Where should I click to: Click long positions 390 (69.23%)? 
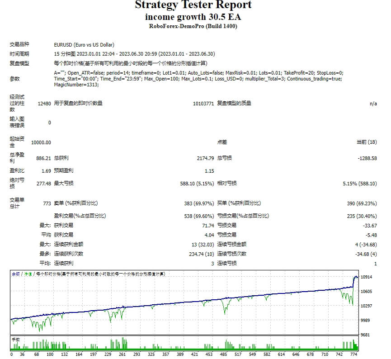[362, 203]
